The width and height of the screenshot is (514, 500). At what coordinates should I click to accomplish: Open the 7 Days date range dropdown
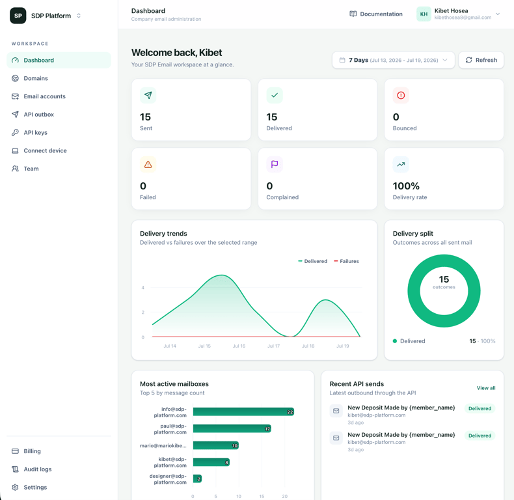click(394, 60)
